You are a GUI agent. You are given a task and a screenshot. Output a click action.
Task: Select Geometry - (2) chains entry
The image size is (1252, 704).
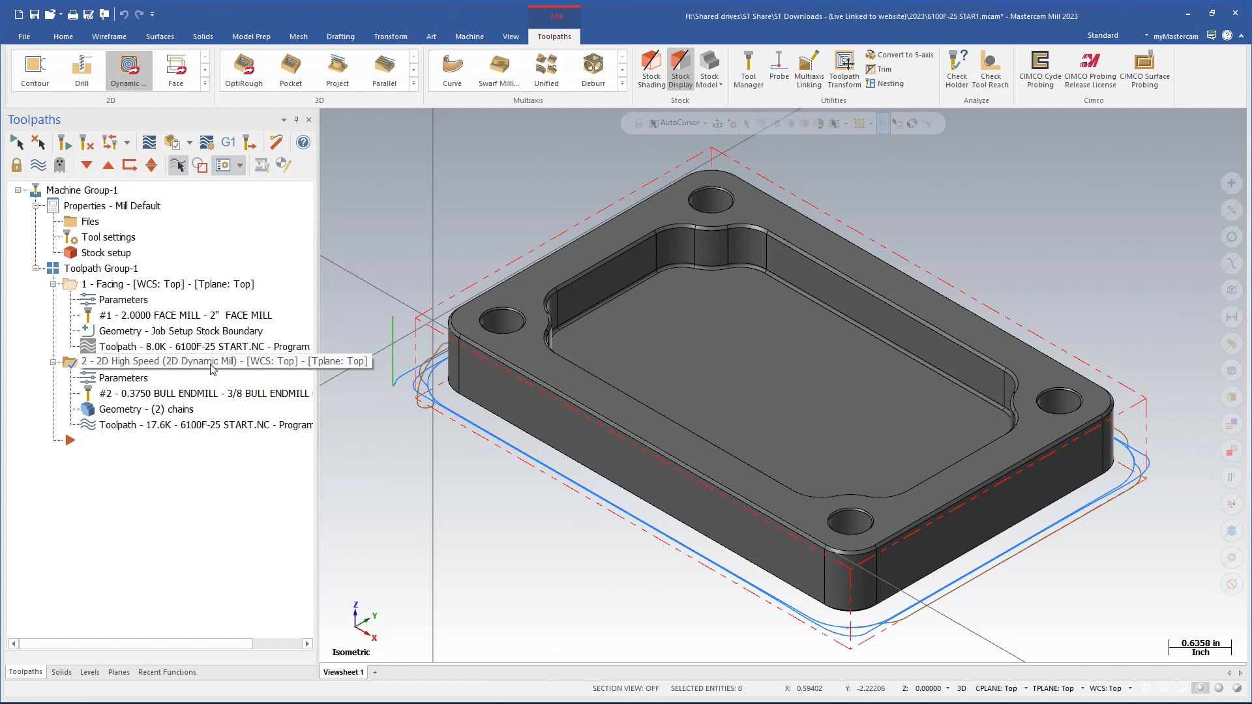point(146,408)
